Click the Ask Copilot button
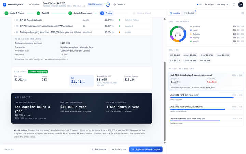Viewport: 246px width, 154px height. coord(119,149)
